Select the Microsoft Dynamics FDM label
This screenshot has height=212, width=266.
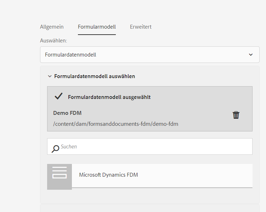108,175
